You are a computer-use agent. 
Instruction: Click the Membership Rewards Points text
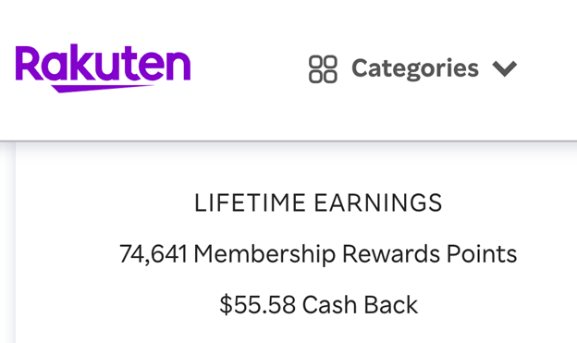pyautogui.click(x=355, y=254)
